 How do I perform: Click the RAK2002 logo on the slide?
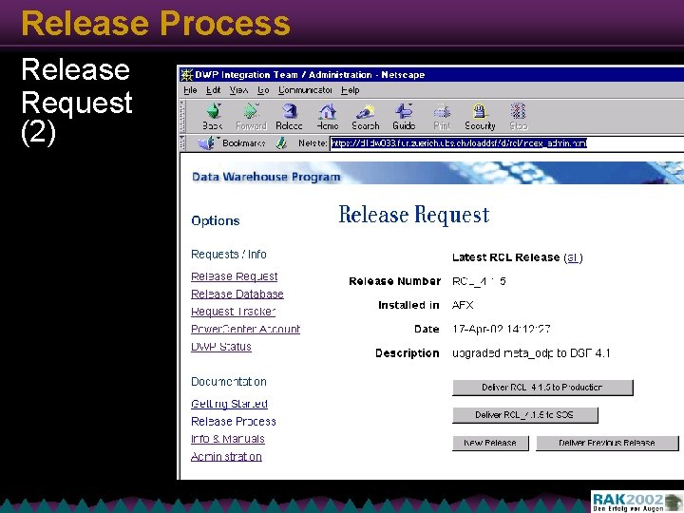point(636,502)
